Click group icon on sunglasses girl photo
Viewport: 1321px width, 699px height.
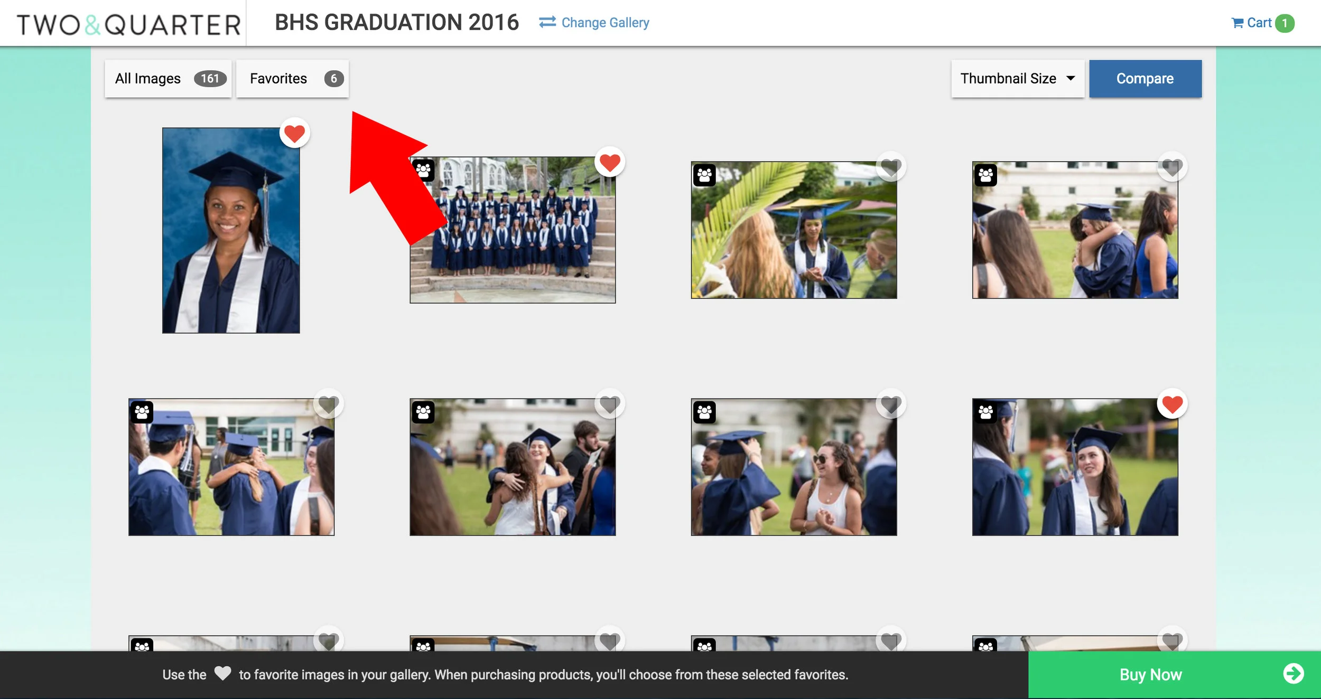pos(704,412)
